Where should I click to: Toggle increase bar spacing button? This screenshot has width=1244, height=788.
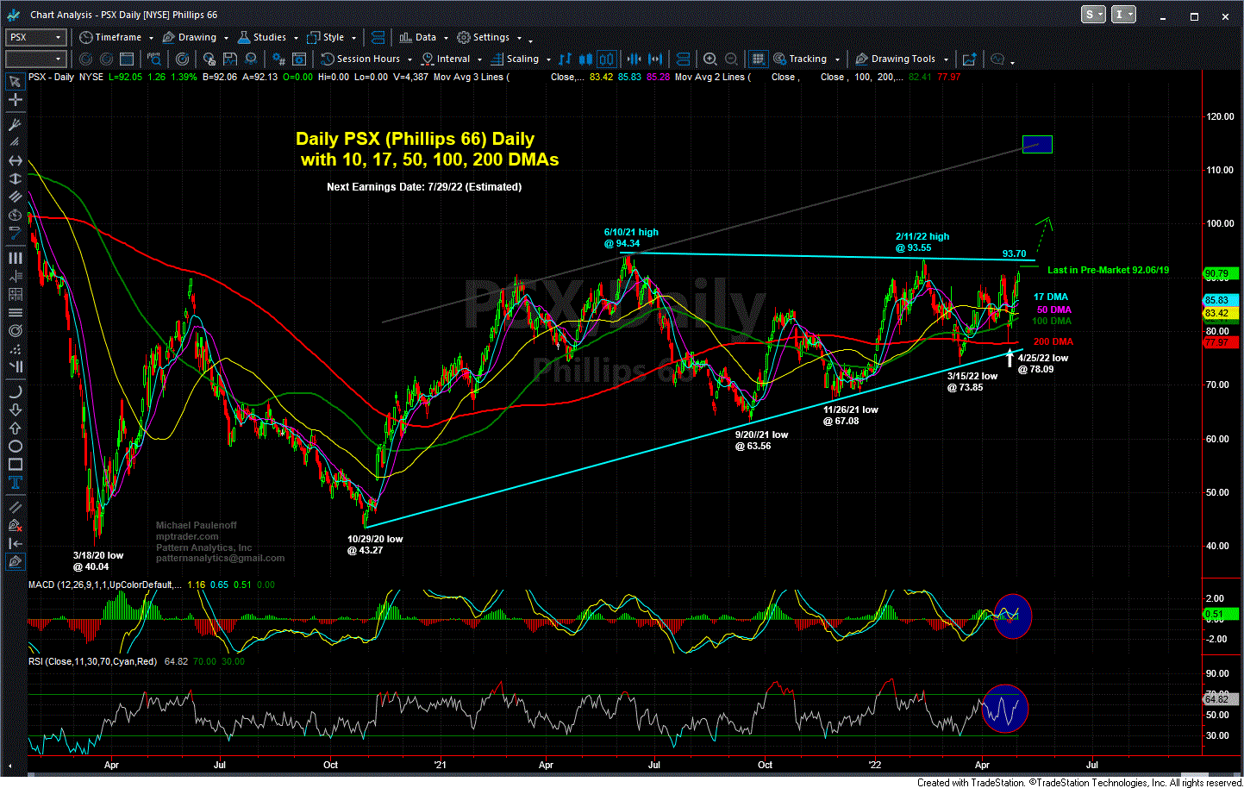[x=655, y=59]
